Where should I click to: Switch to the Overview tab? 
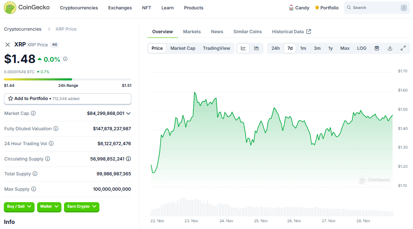[x=163, y=31]
